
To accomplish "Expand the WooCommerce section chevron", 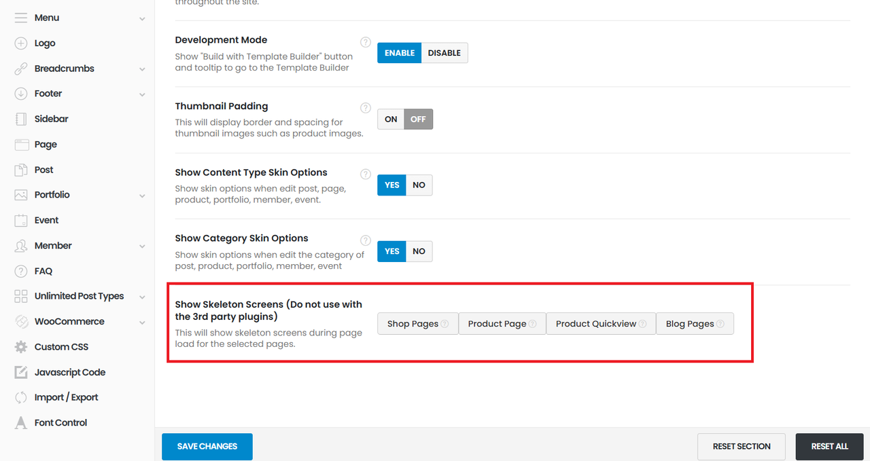I will click(142, 322).
